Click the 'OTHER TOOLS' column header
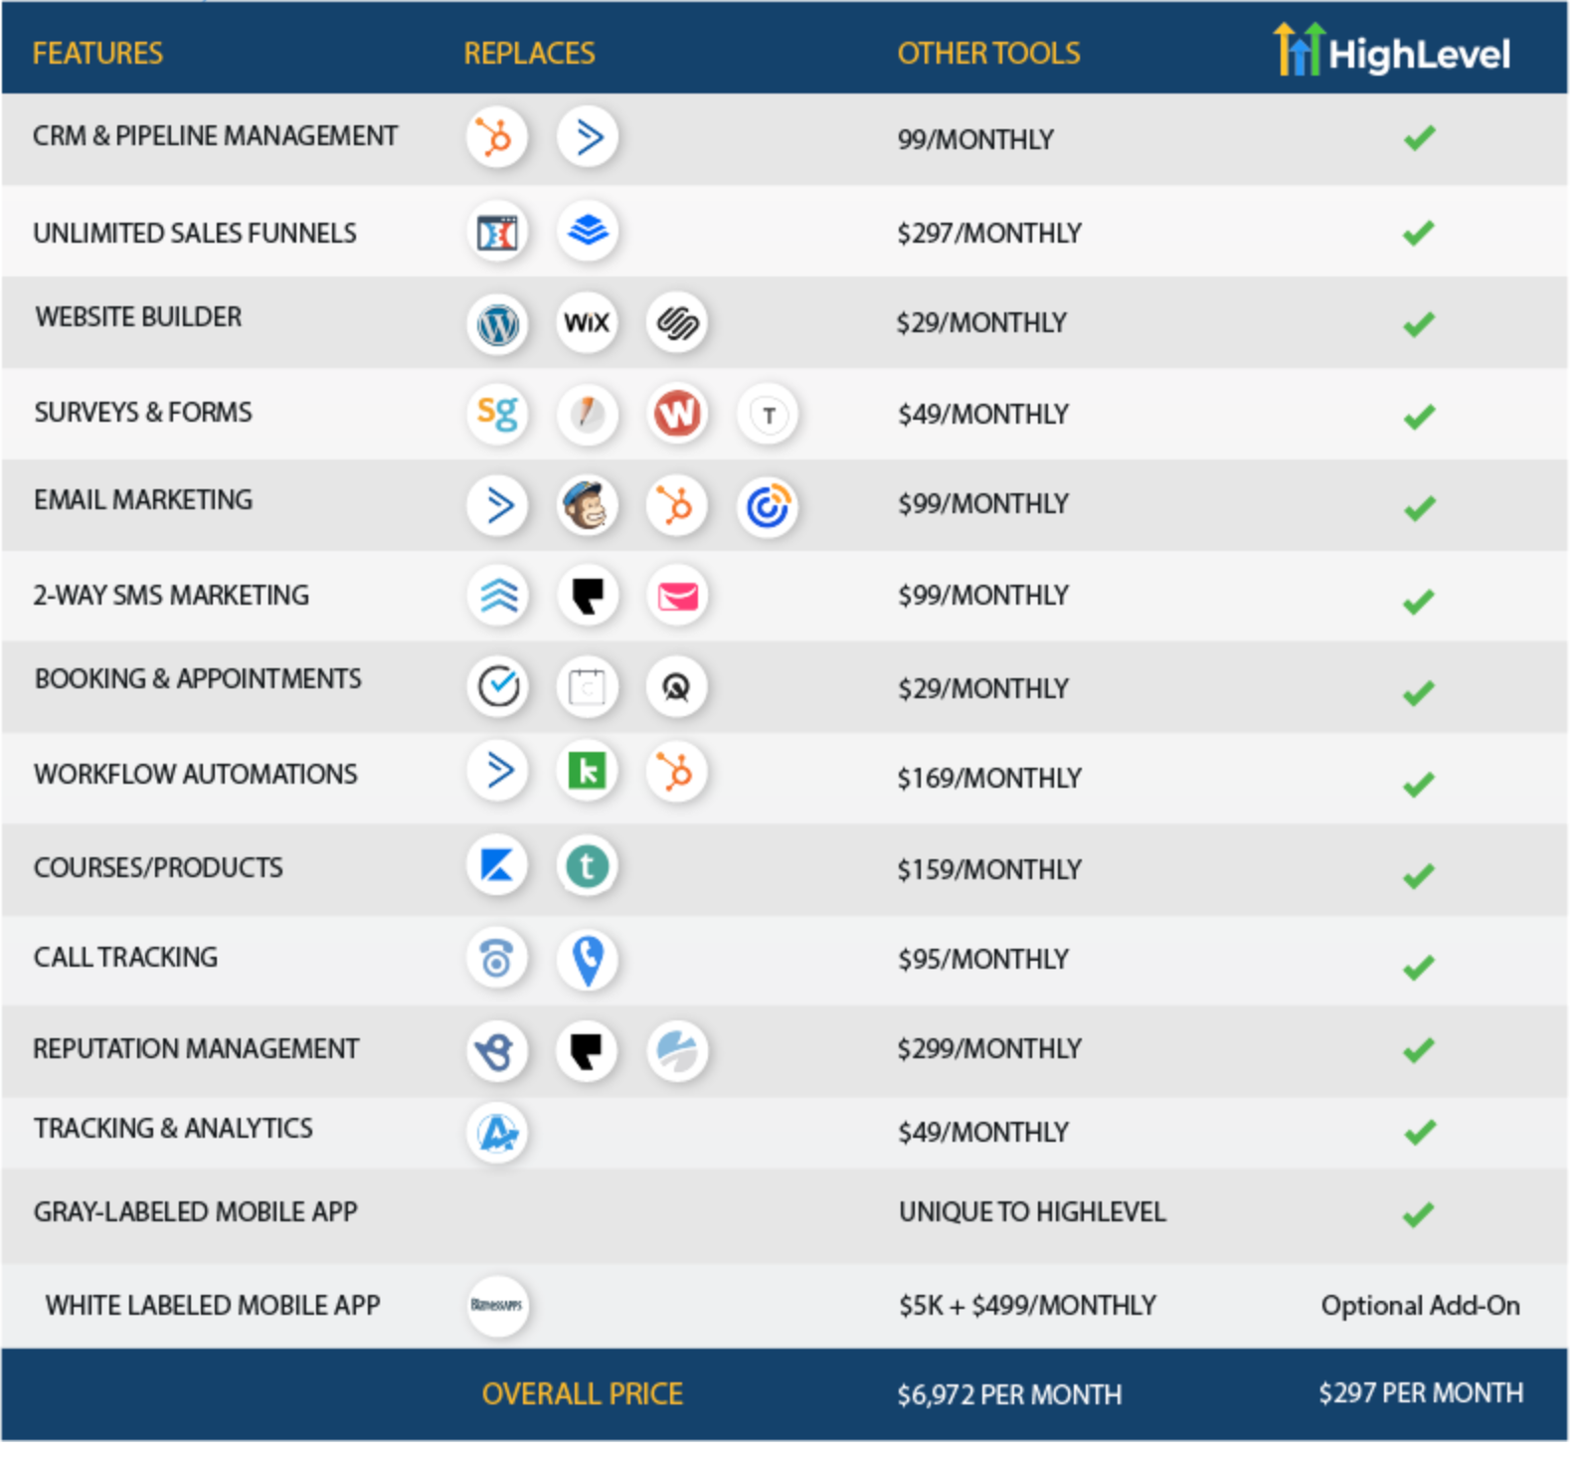 pos(988,54)
